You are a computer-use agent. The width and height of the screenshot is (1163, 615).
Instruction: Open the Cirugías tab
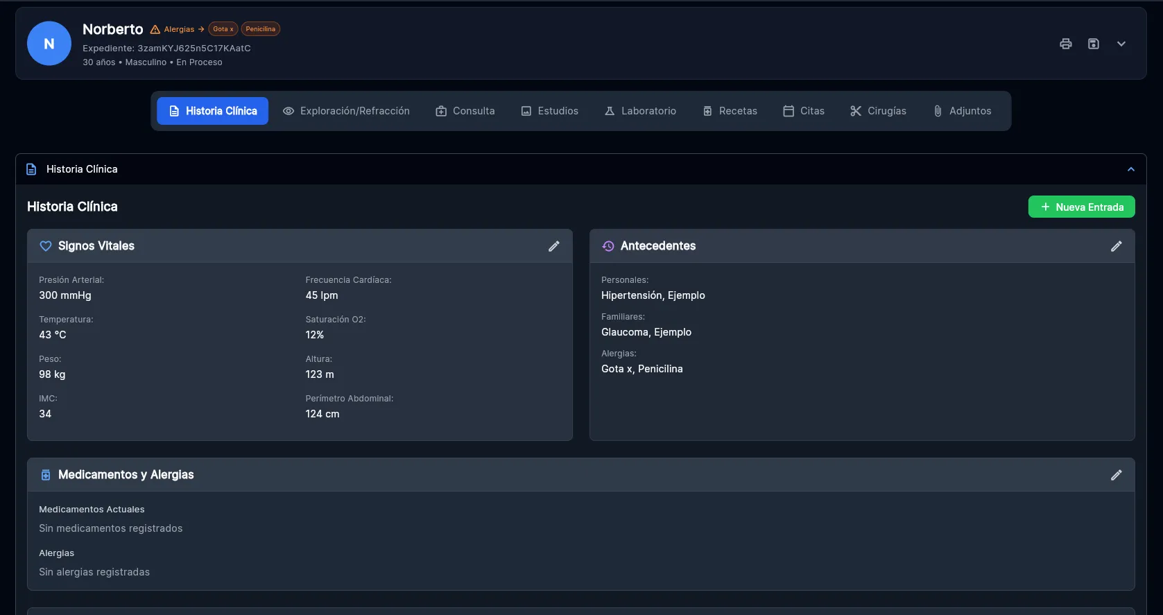coord(878,111)
